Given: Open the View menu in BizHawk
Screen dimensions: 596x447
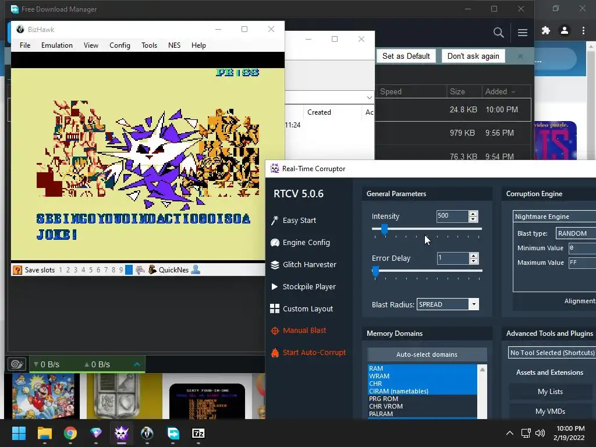Looking at the screenshot, I should coord(91,45).
